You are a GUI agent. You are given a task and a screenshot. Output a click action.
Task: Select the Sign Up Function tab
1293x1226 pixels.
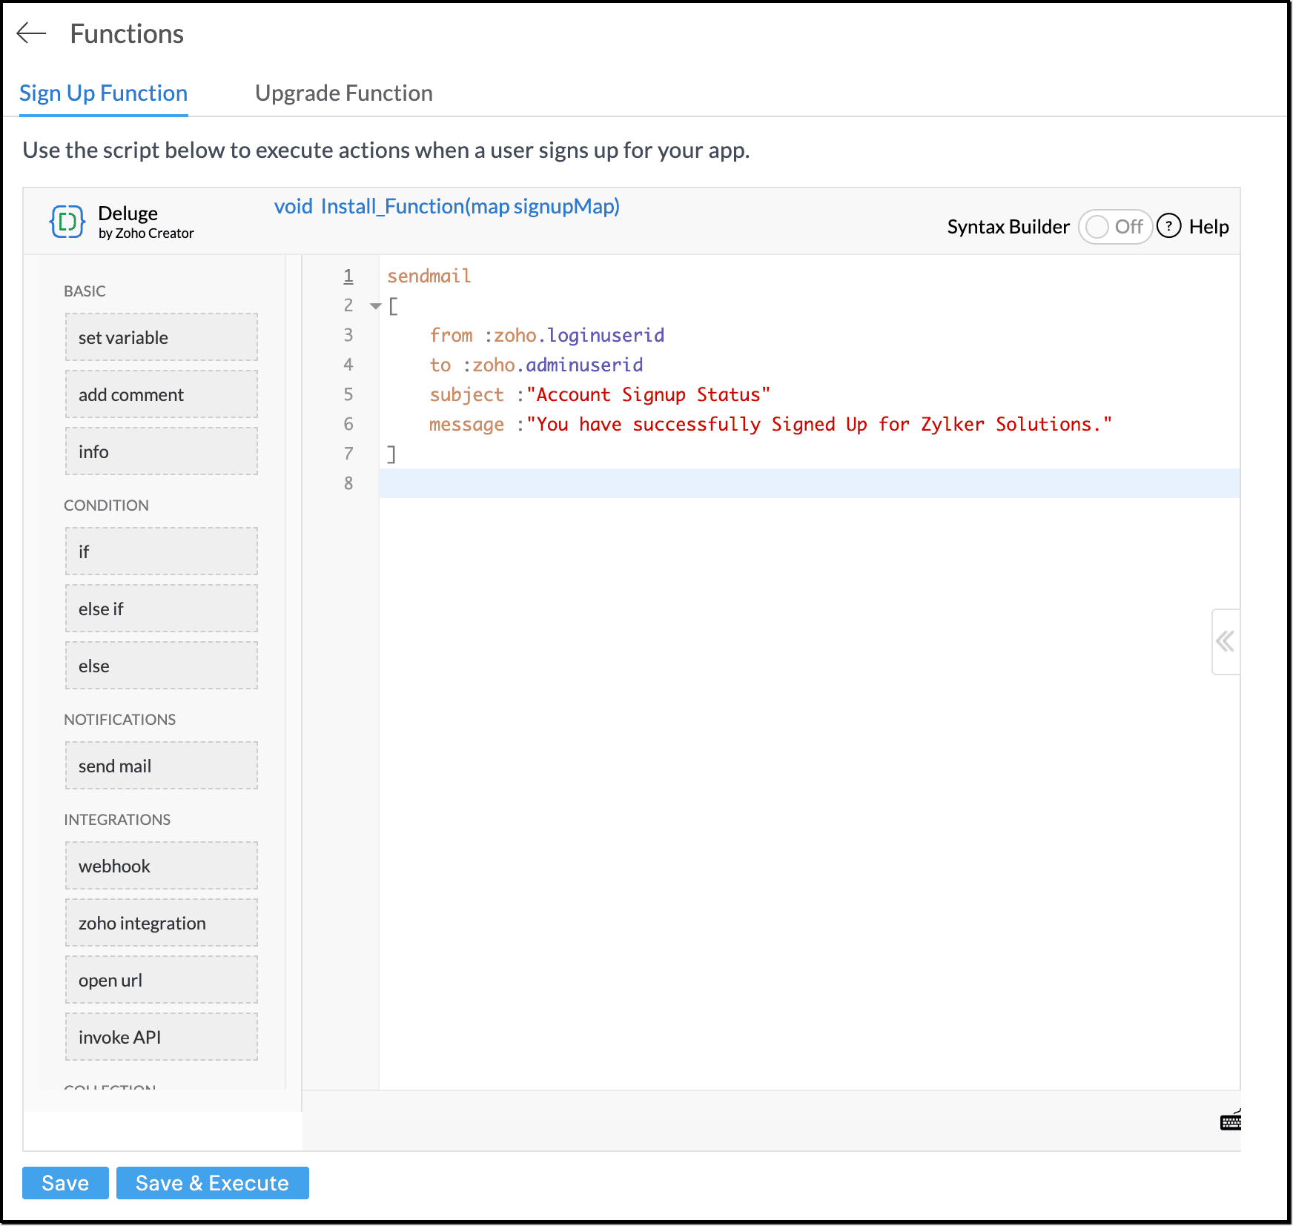pyautogui.click(x=103, y=93)
